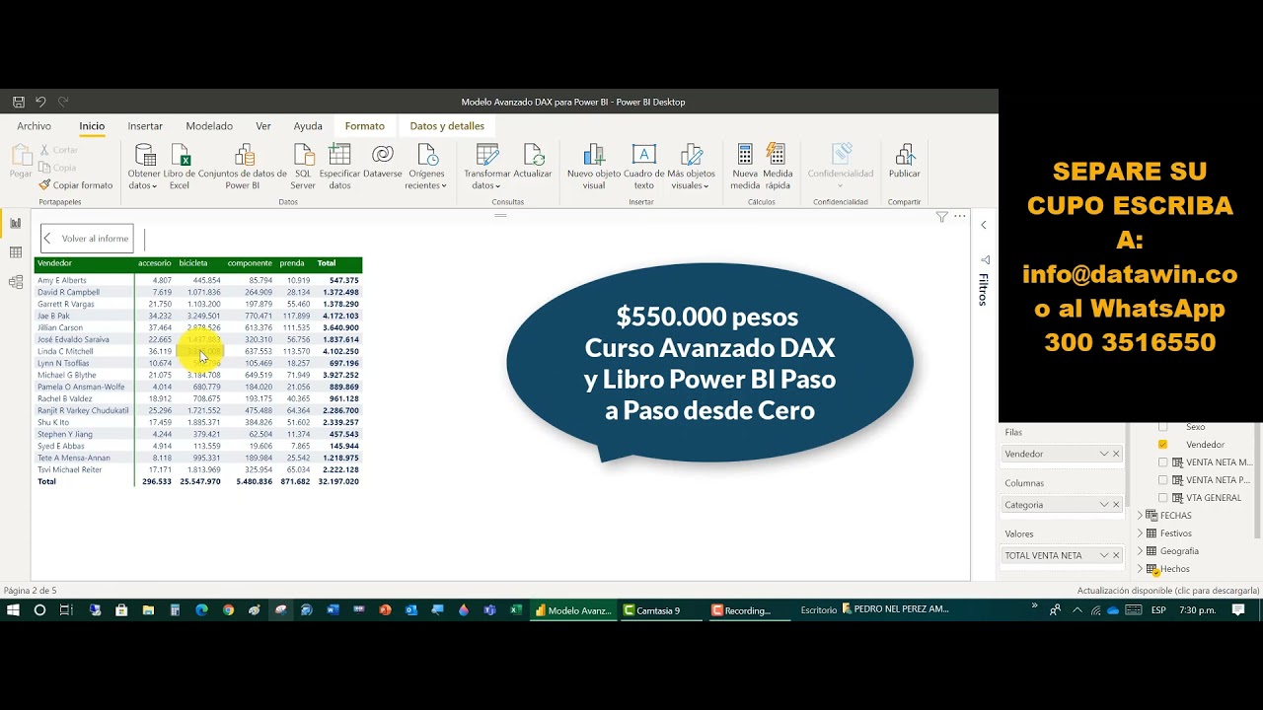
Task: Remove Categoria from Columnas
Action: pyautogui.click(x=1116, y=505)
